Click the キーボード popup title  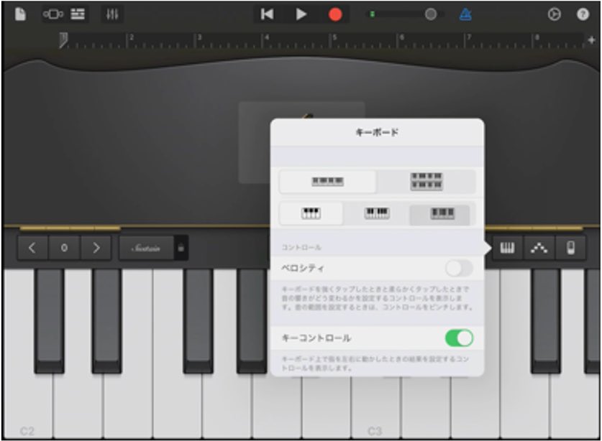[377, 133]
